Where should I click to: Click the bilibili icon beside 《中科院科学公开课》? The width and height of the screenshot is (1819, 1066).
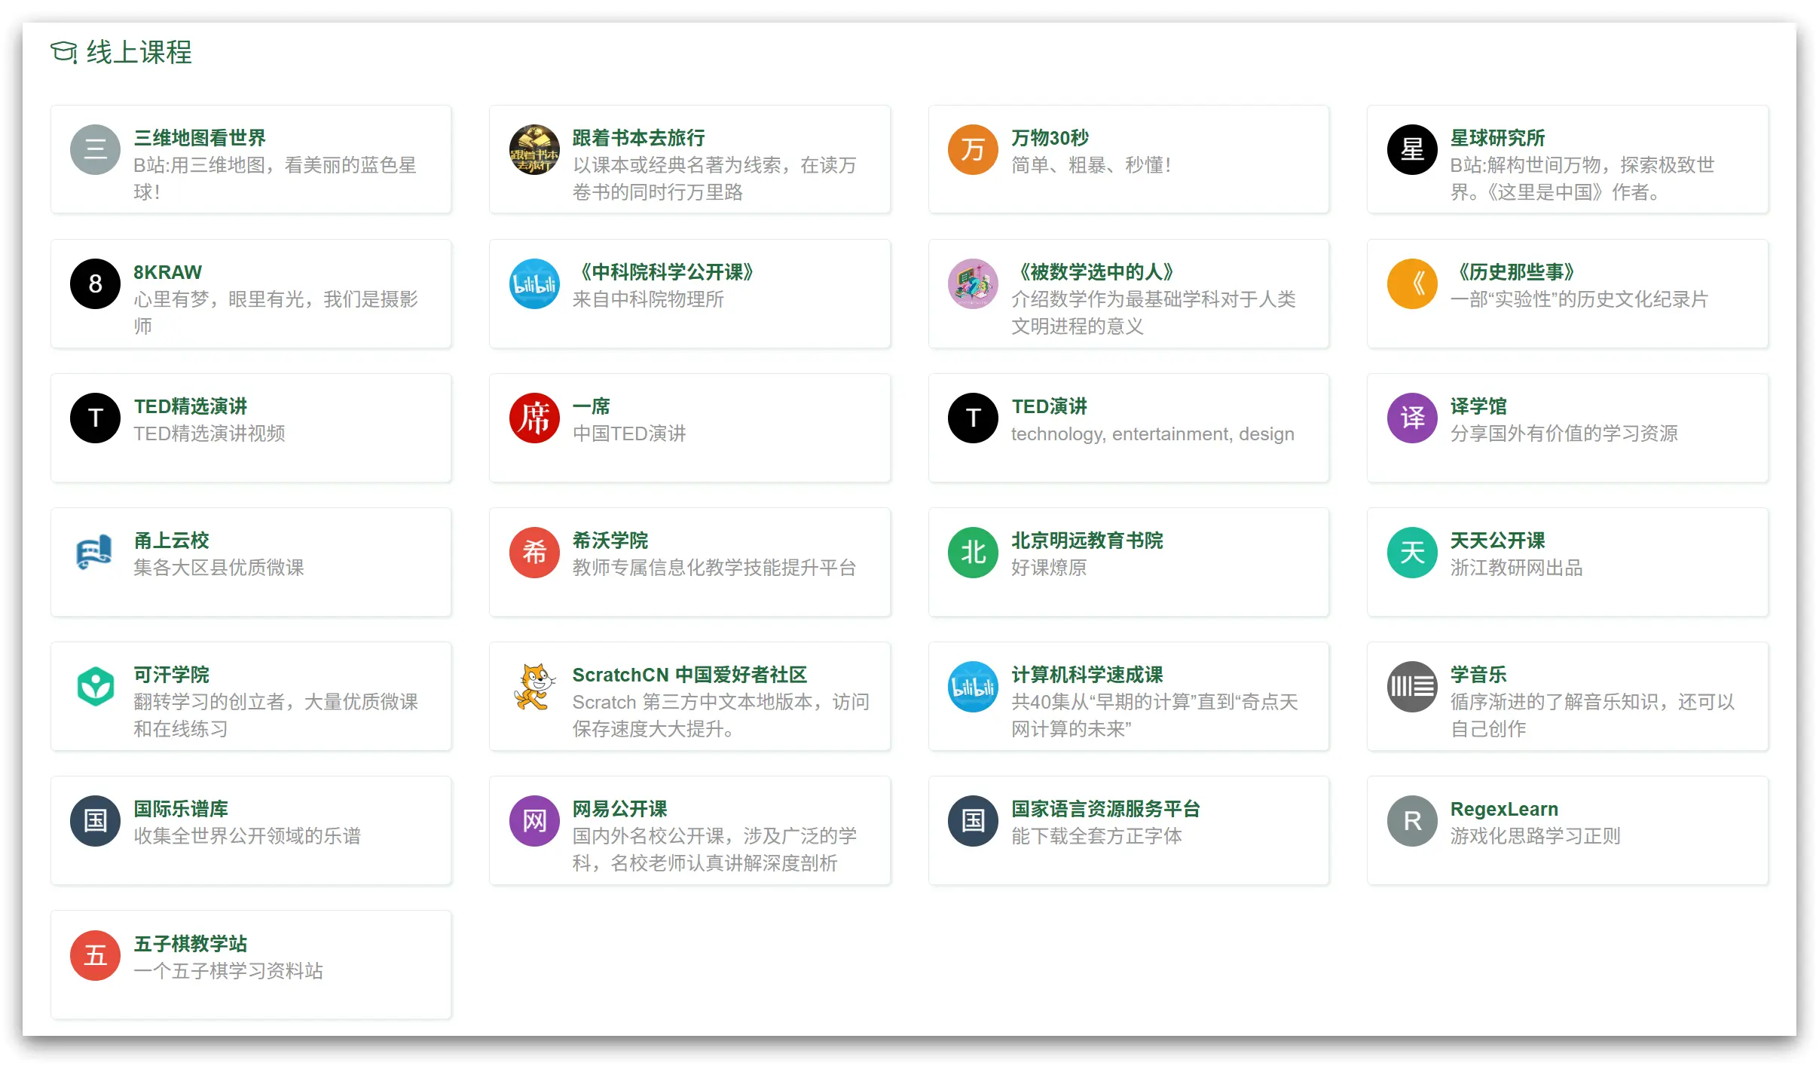[x=534, y=283]
